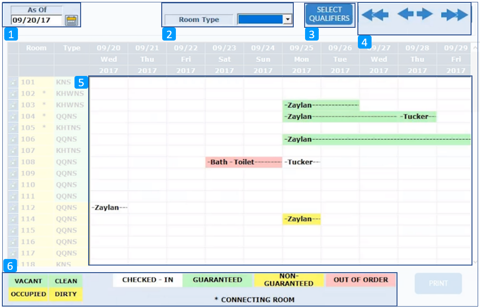Click the scroll-up arrow of the grid
Viewport: 480px width, 308px height.
(x=475, y=48)
